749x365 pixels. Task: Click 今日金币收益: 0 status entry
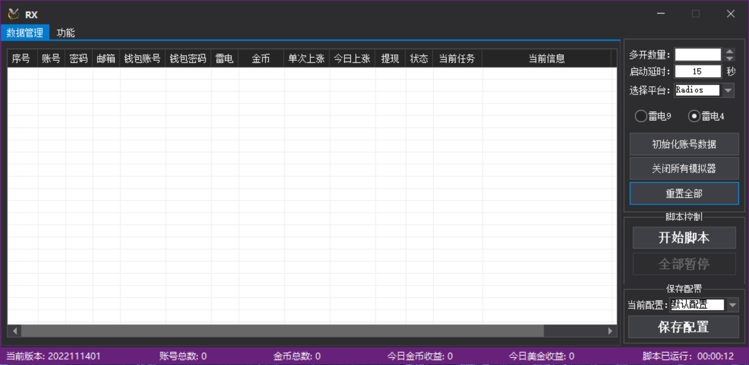tap(420, 356)
